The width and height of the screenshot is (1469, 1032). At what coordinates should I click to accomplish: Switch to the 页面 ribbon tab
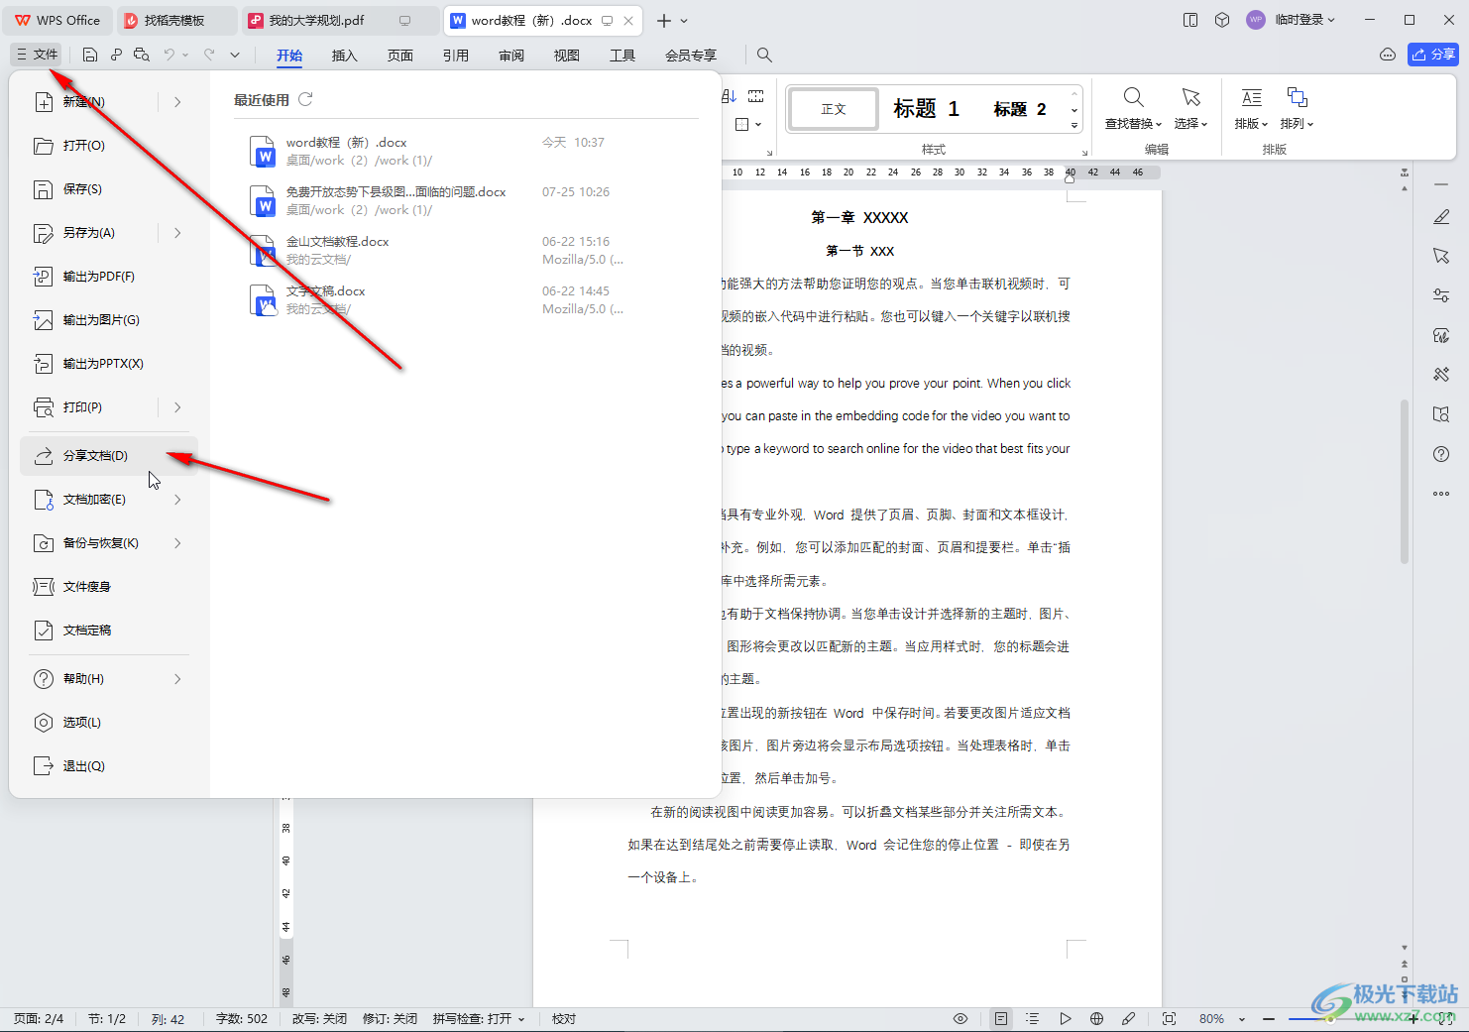click(x=399, y=56)
